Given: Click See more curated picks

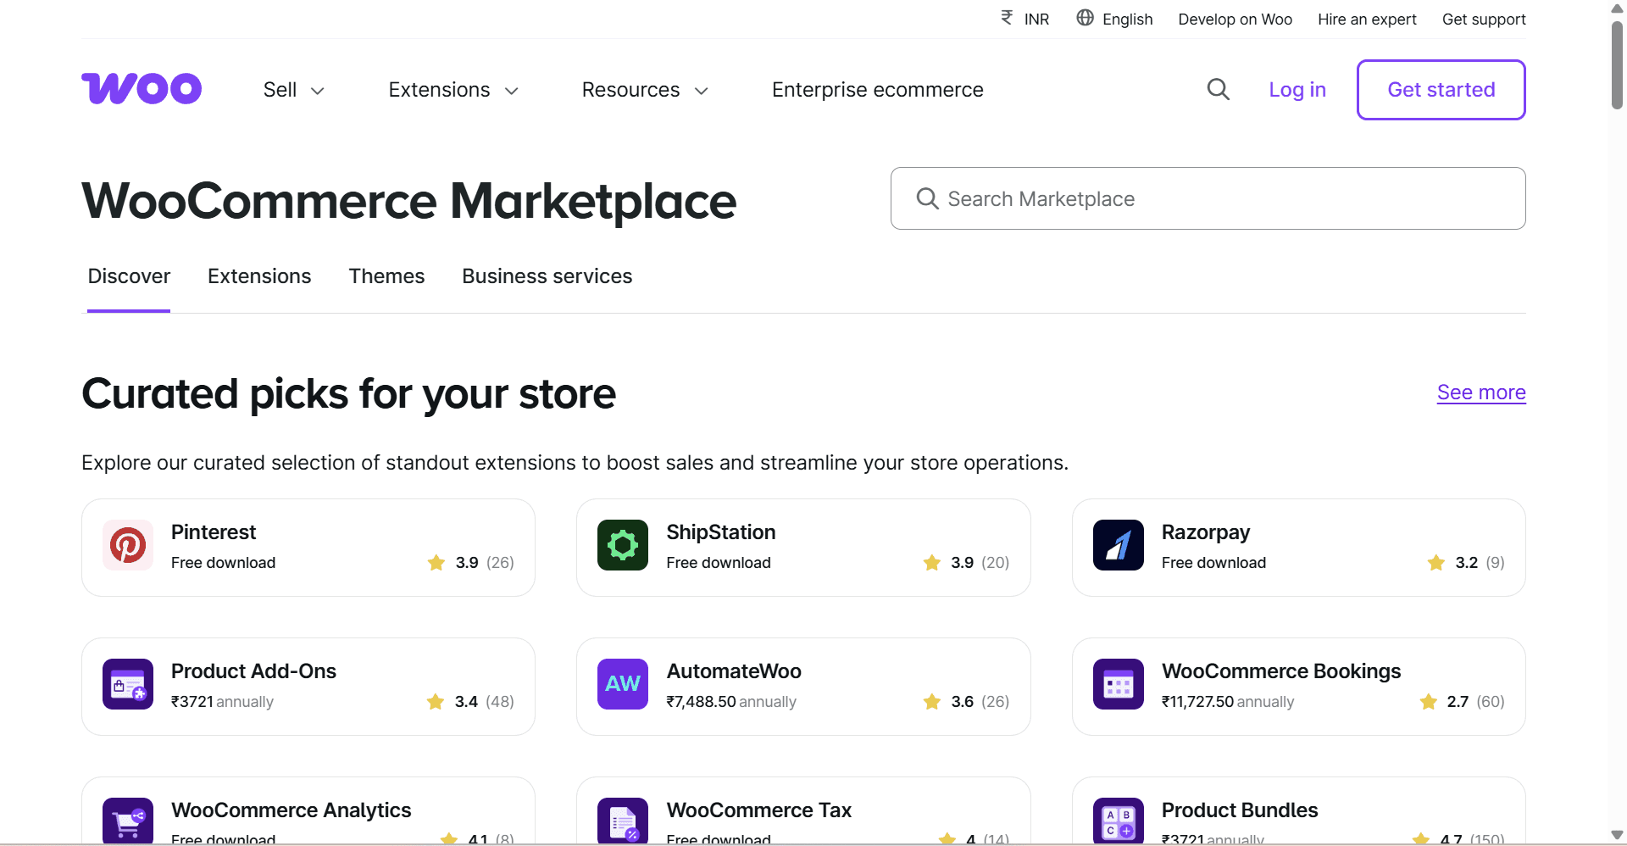Looking at the screenshot, I should click(x=1480, y=392).
